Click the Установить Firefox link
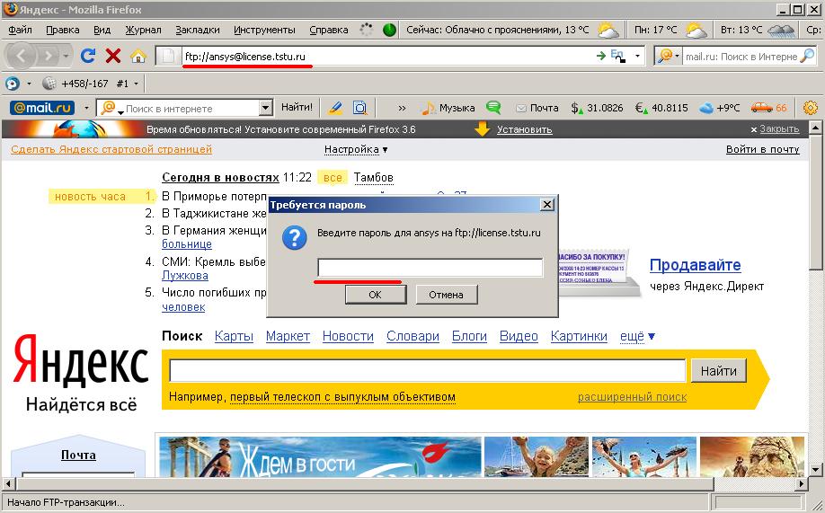This screenshot has width=825, height=513. pos(525,129)
